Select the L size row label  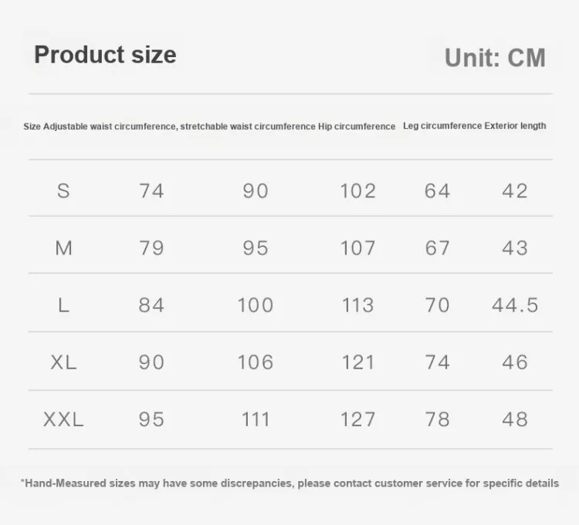coord(63,305)
